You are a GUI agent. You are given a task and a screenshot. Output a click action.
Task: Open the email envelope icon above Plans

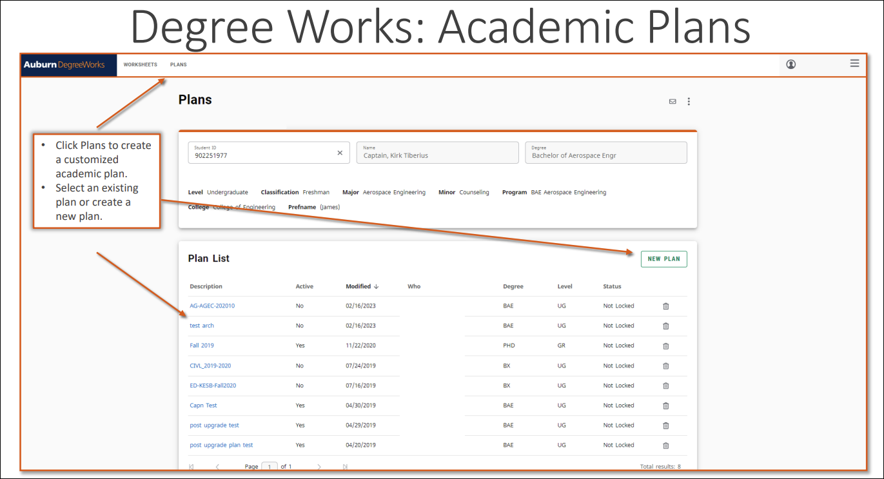[672, 101]
